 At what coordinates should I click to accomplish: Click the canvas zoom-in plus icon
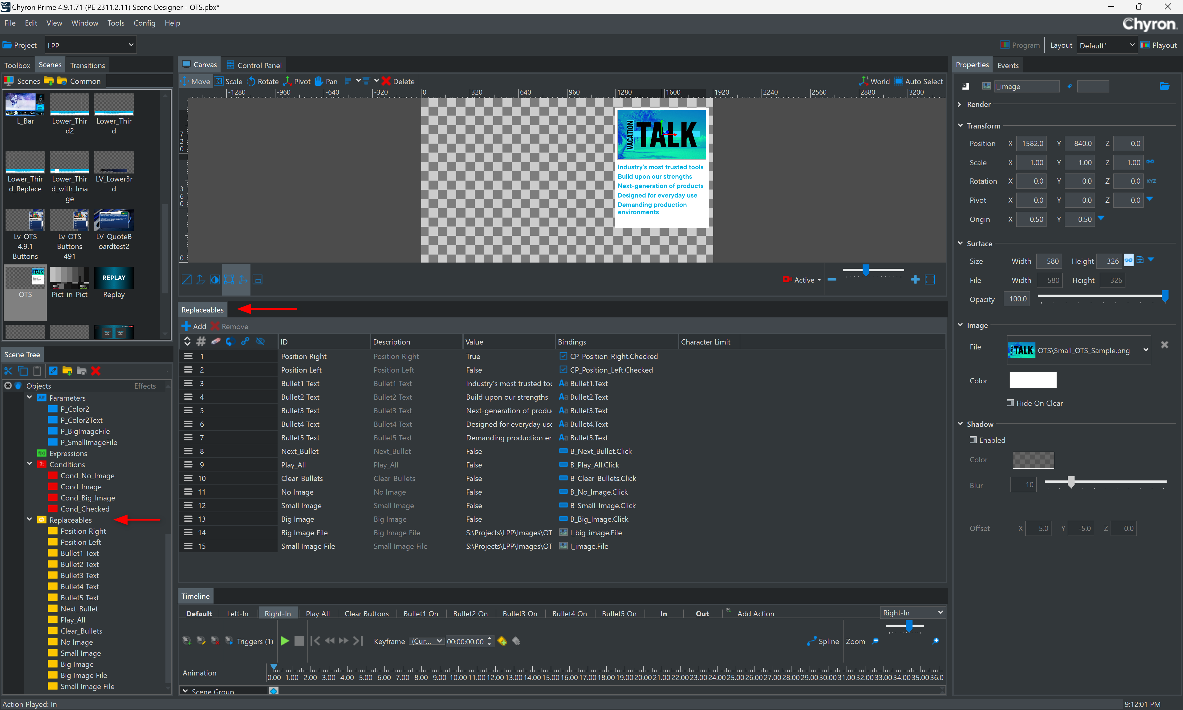pos(915,280)
